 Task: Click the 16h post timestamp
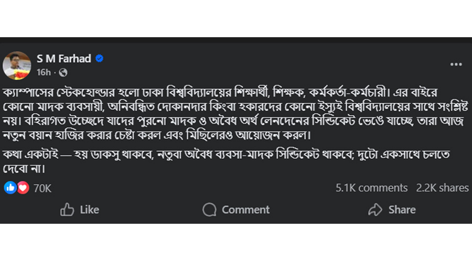click(x=44, y=72)
